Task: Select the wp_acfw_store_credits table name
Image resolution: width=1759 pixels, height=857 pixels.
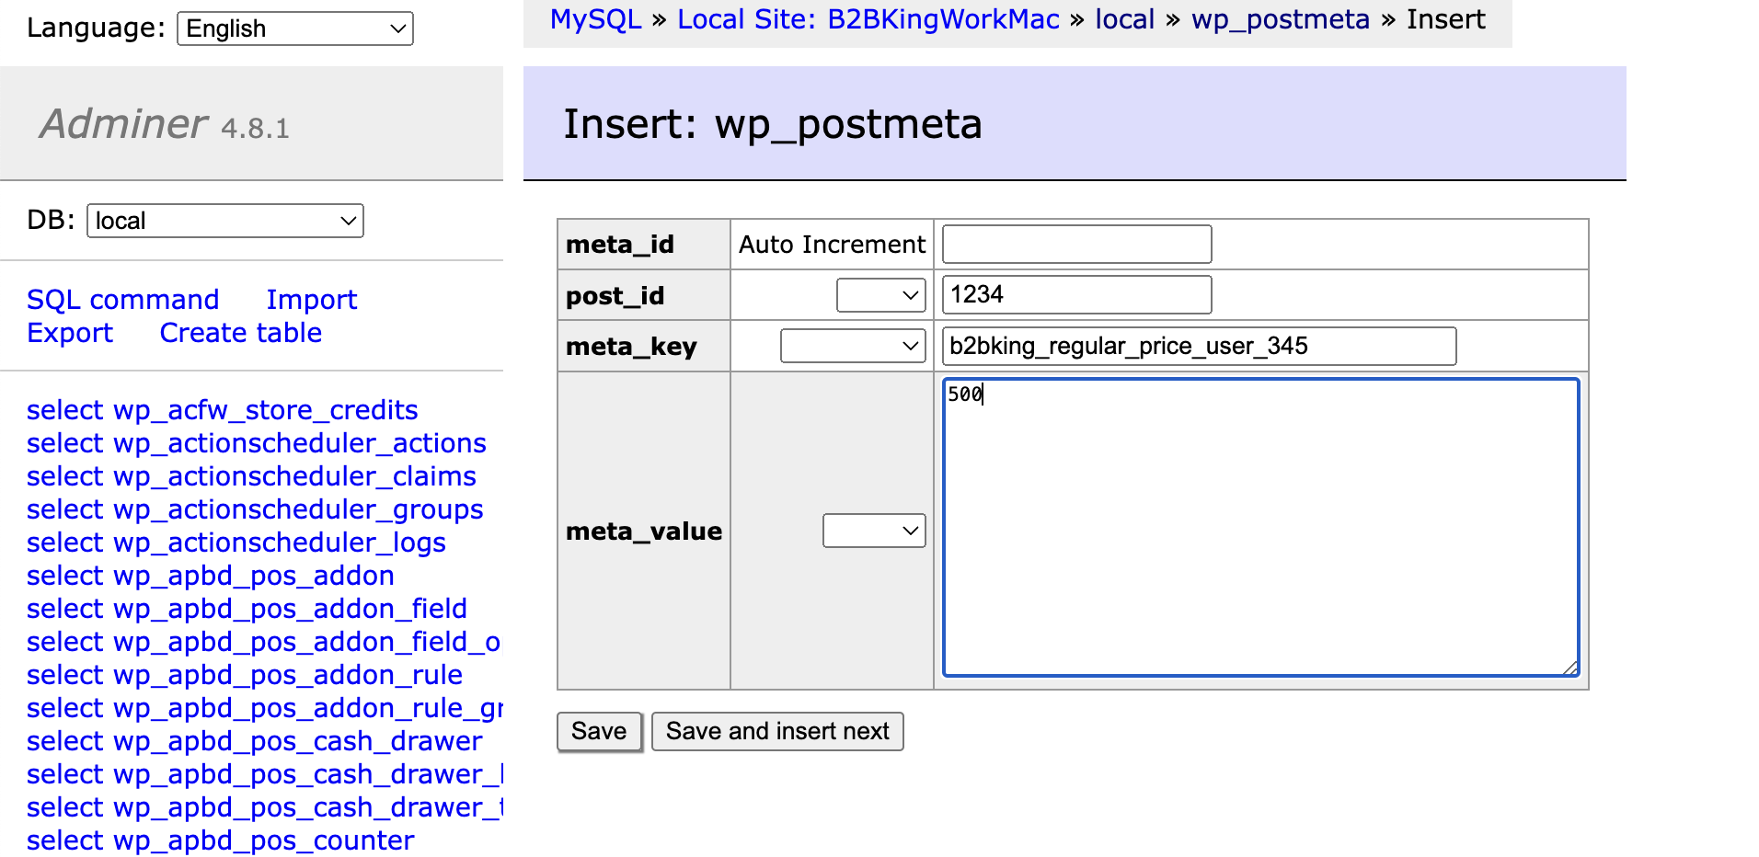Action: click(266, 410)
